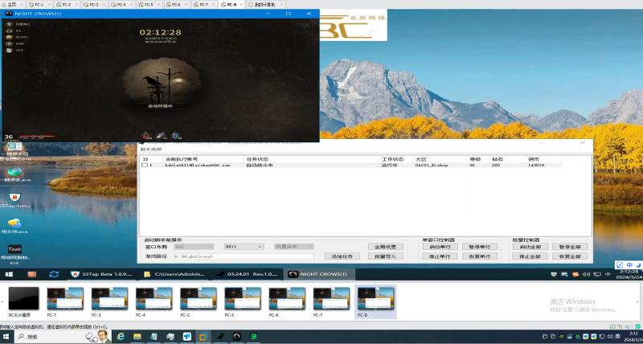Image resolution: width=643 pixels, height=344 pixels.
Task: Open the 3X11 layout dropdown
Action: [x=244, y=247]
